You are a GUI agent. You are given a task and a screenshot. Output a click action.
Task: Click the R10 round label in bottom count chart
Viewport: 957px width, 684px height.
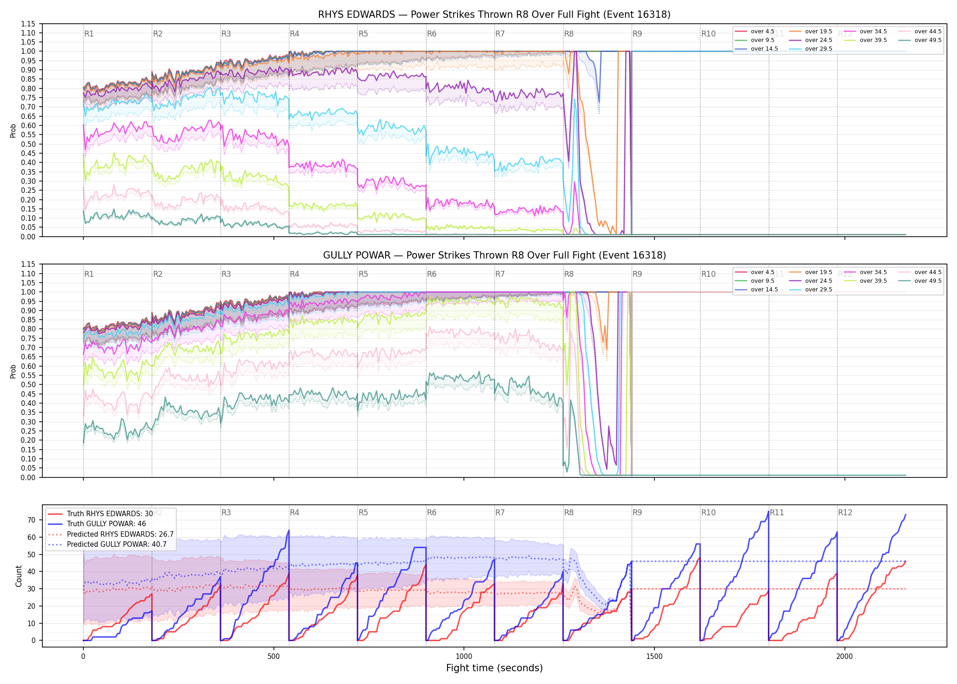[708, 513]
